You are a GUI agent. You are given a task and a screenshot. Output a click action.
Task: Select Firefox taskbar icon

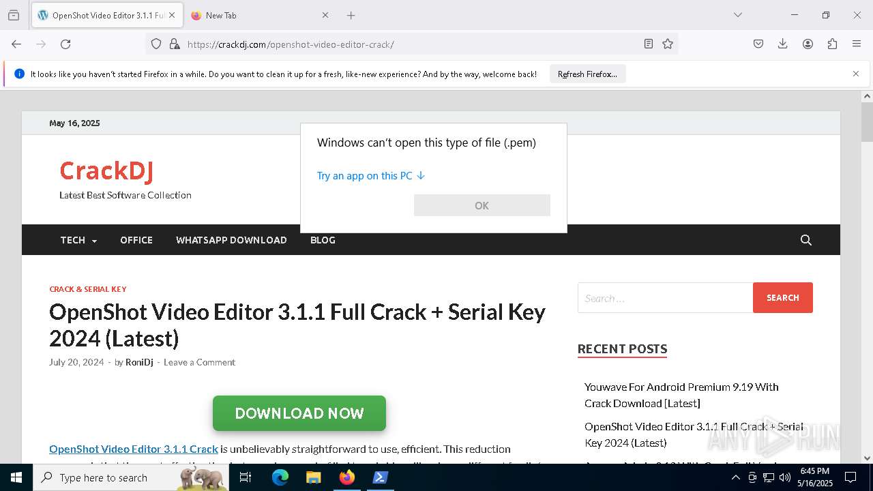[x=346, y=477]
